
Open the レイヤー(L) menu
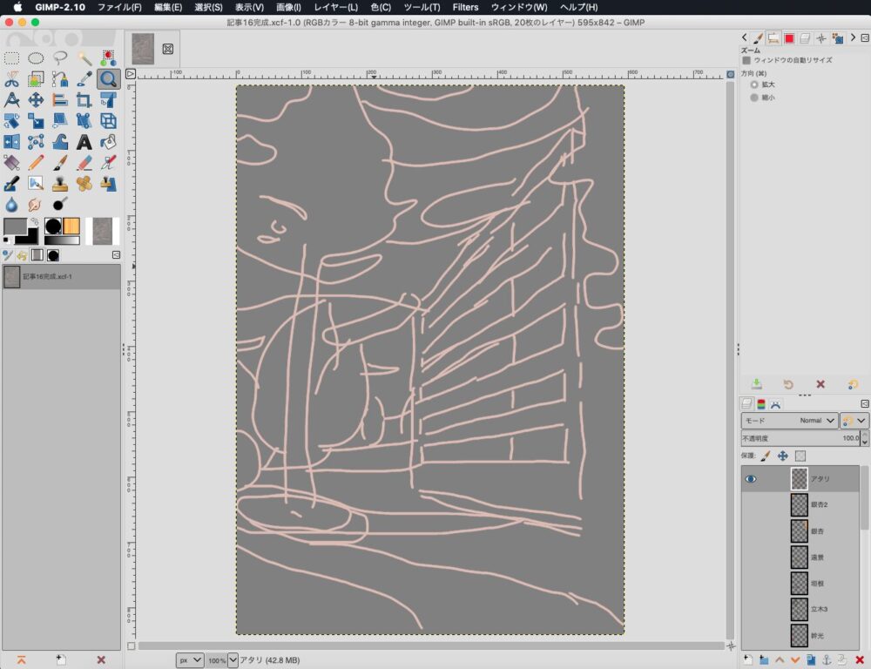pyautogui.click(x=335, y=7)
